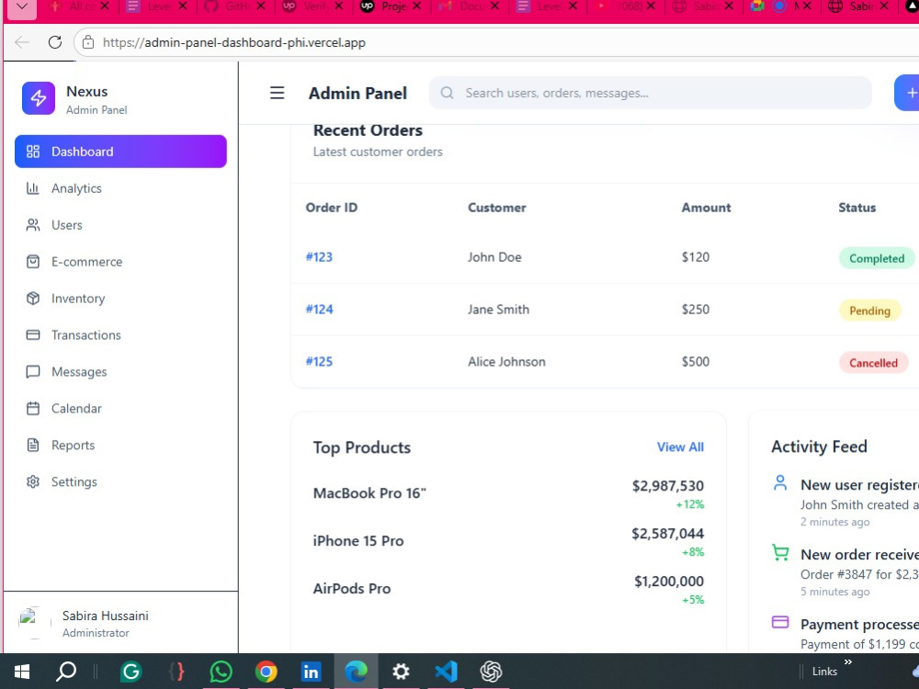Click the Pending status badge
Viewport: 919px width, 689px height.
(869, 311)
